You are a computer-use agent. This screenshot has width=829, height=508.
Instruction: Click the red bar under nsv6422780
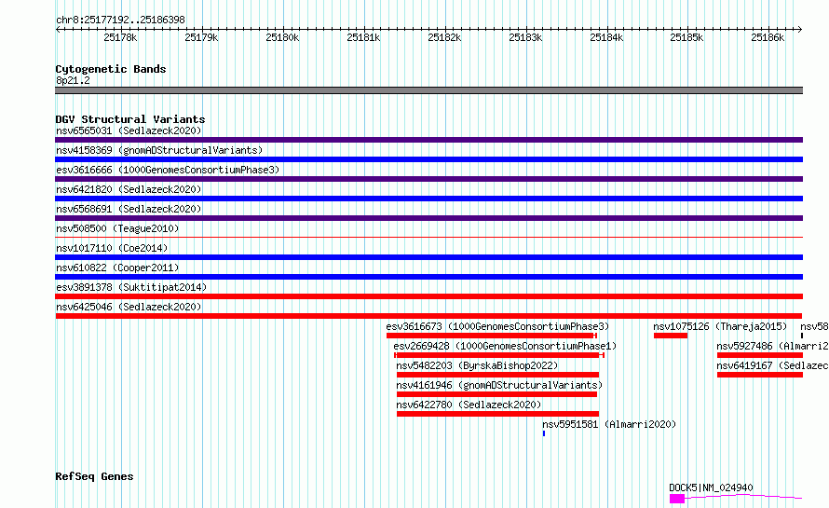tap(497, 414)
